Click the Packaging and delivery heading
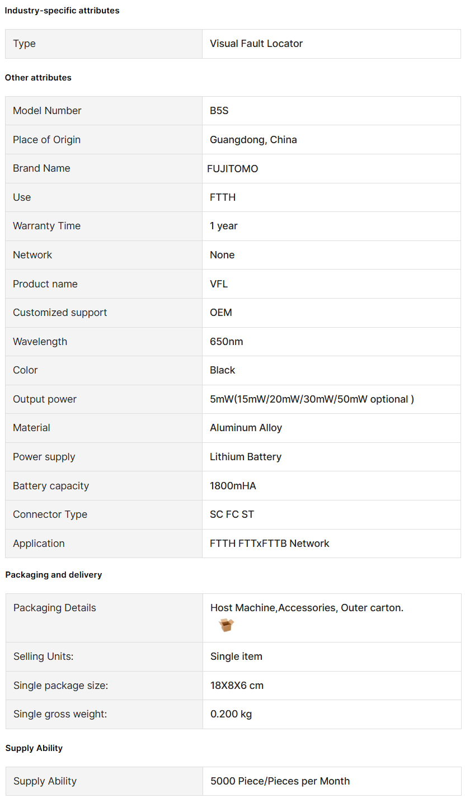 pos(54,575)
